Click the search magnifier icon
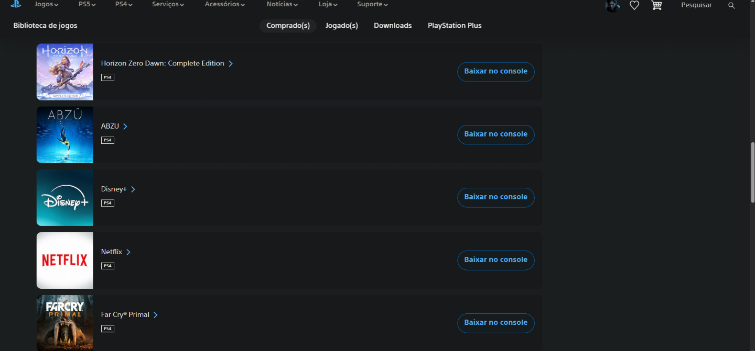Image resolution: width=755 pixels, height=351 pixels. coord(731,5)
